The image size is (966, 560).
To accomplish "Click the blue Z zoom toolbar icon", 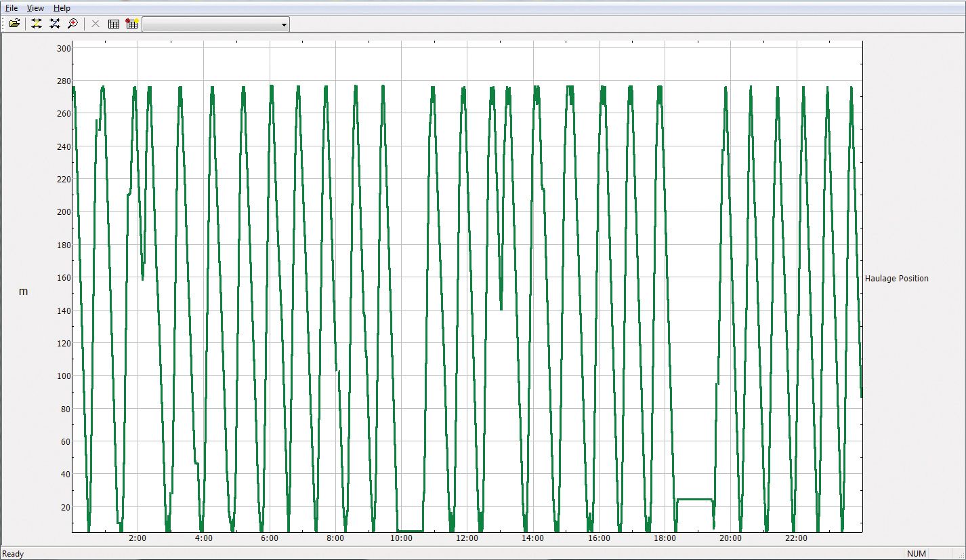I will click(x=55, y=24).
